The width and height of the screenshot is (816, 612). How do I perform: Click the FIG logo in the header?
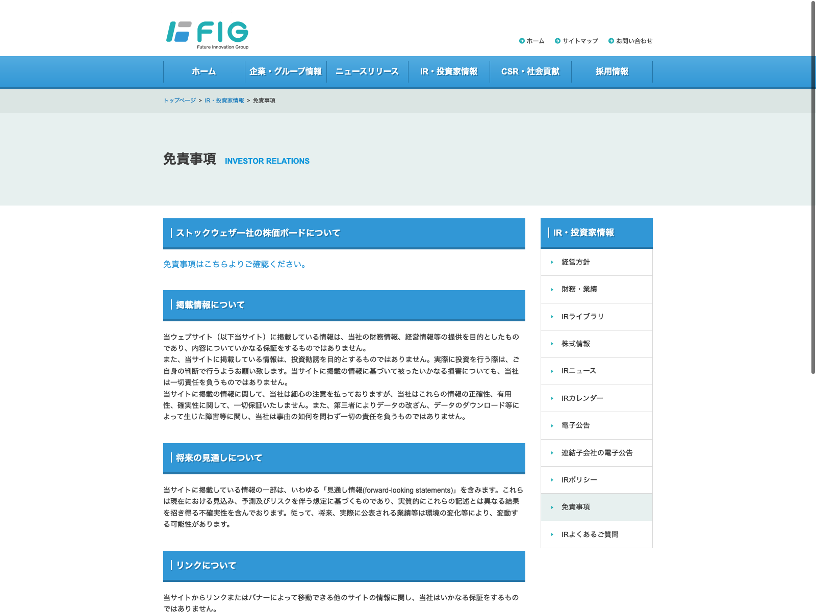click(x=207, y=34)
